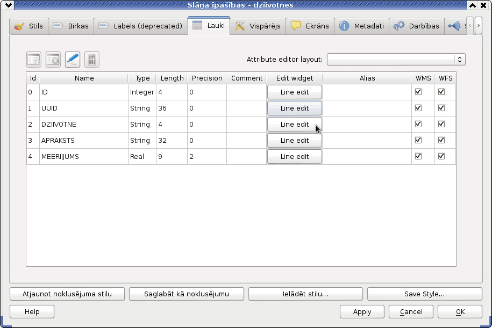
Task: Toggle WMS checkbox for MEERIIJUMS field
Action: tap(418, 156)
